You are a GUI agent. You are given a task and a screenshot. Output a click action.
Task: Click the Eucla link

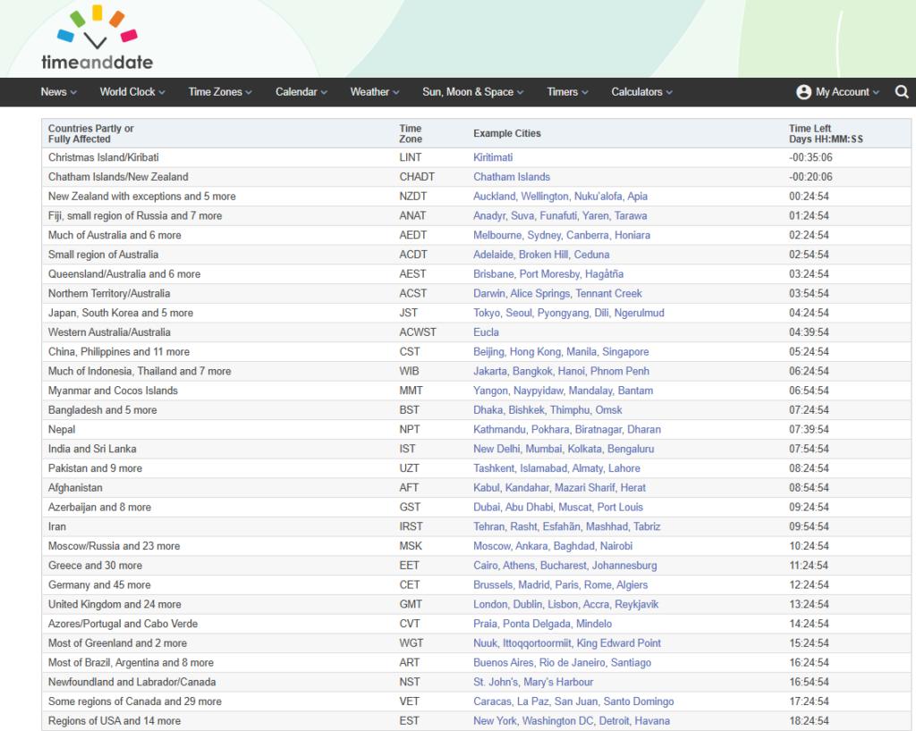coord(486,332)
